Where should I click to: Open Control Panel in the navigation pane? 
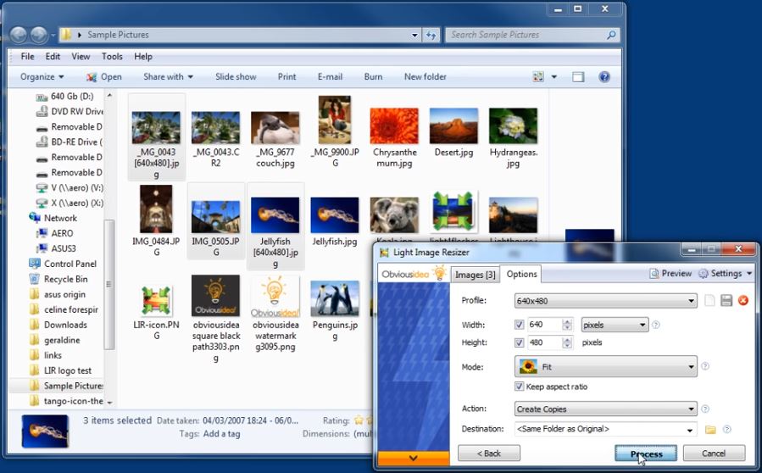(x=63, y=264)
